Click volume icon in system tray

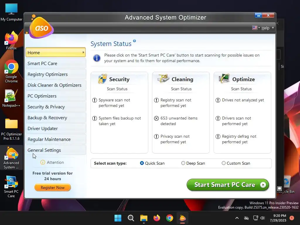tap(262, 218)
